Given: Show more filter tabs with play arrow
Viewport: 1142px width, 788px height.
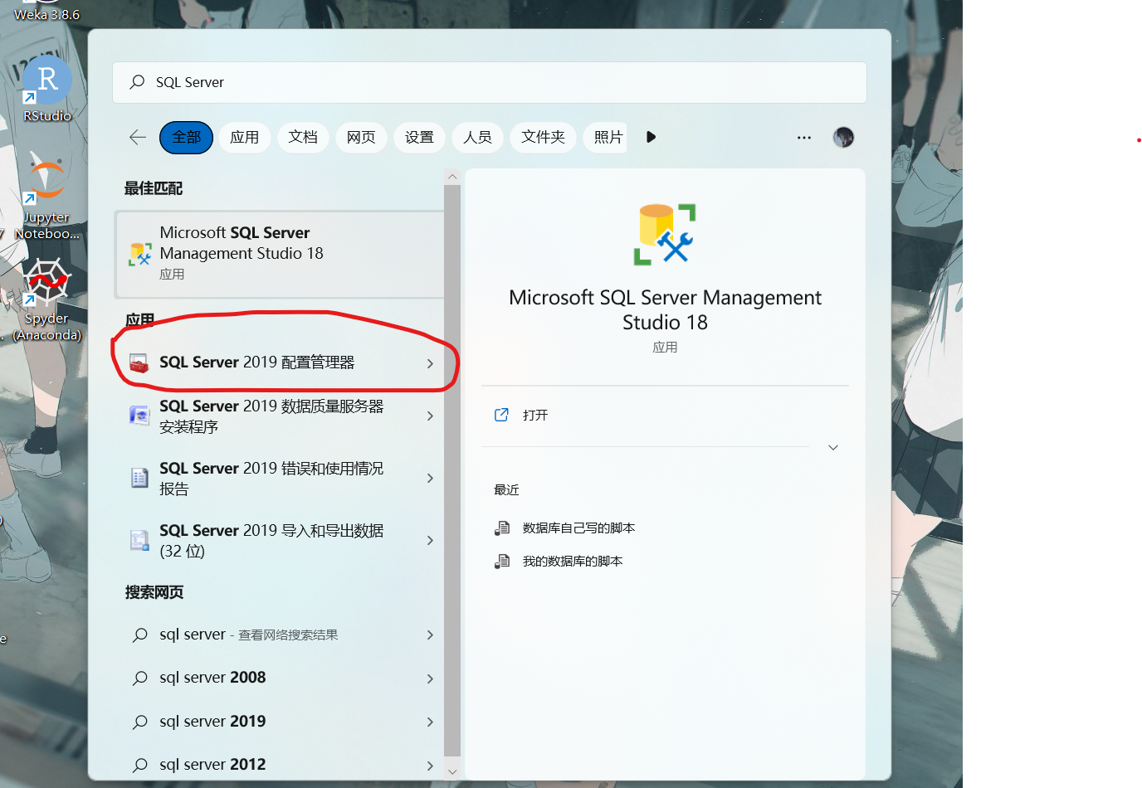Looking at the screenshot, I should coord(651,137).
